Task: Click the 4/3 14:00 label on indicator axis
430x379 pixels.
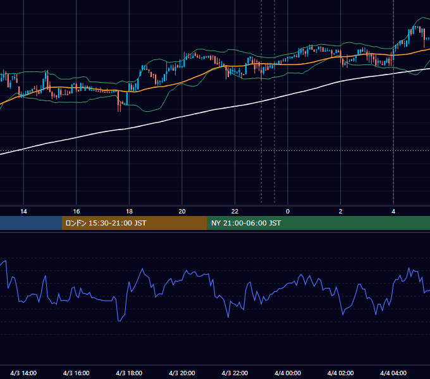Action: [x=23, y=373]
